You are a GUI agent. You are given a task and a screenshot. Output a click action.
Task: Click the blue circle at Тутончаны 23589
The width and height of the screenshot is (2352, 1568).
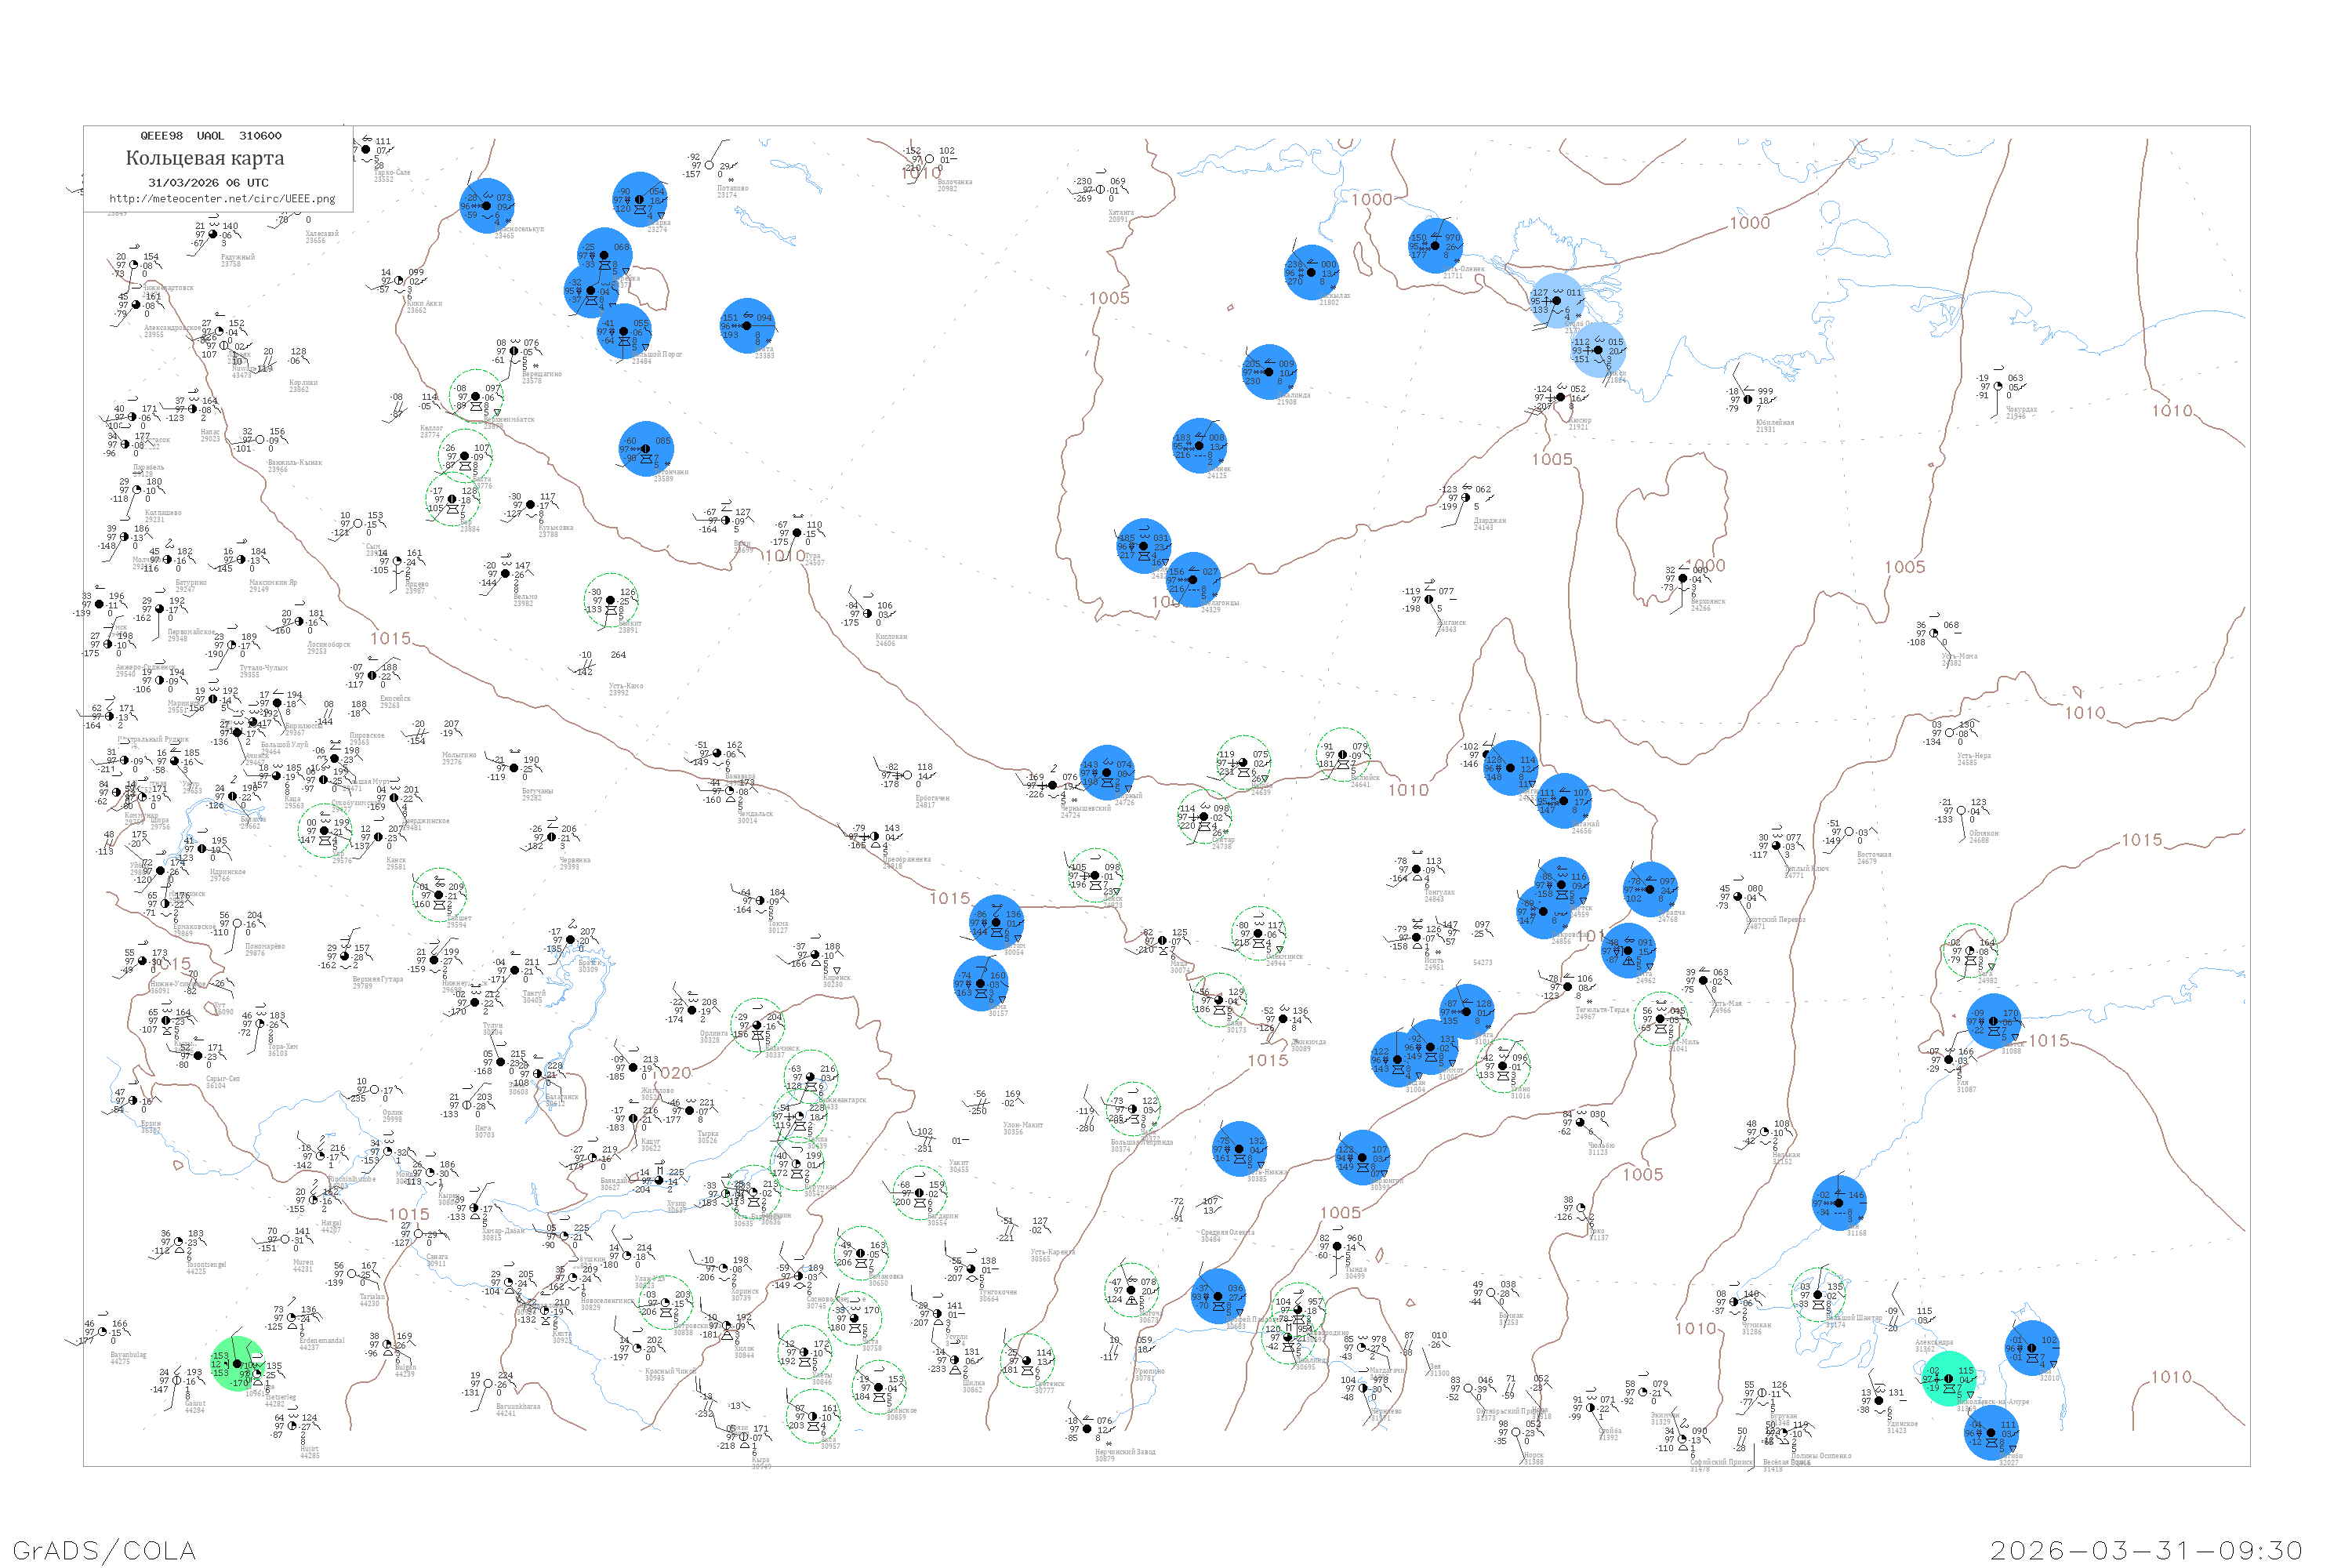coord(646,449)
